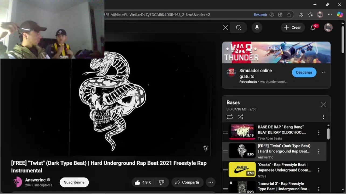Click the browser address bar URL
Viewport: 346px width, 194px height.
point(157,15)
